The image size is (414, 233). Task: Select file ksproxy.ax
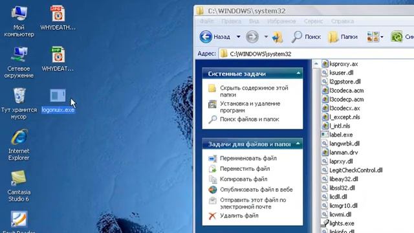[x=340, y=64]
